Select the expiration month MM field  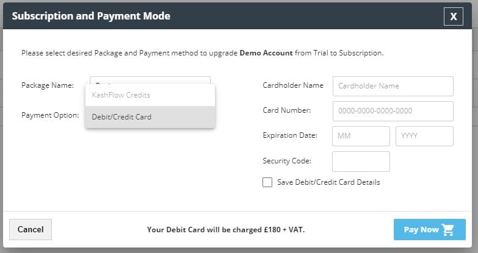pyautogui.click(x=361, y=136)
